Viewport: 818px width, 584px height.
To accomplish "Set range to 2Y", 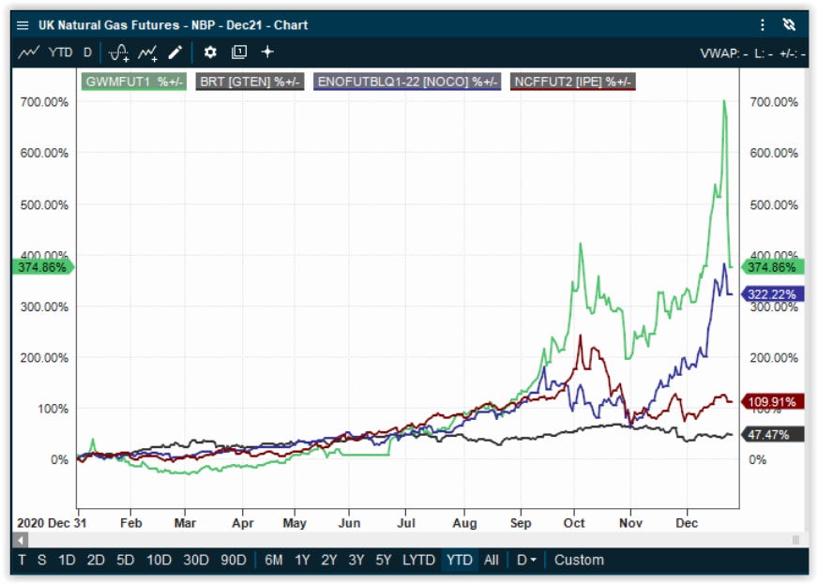I will coord(329,560).
